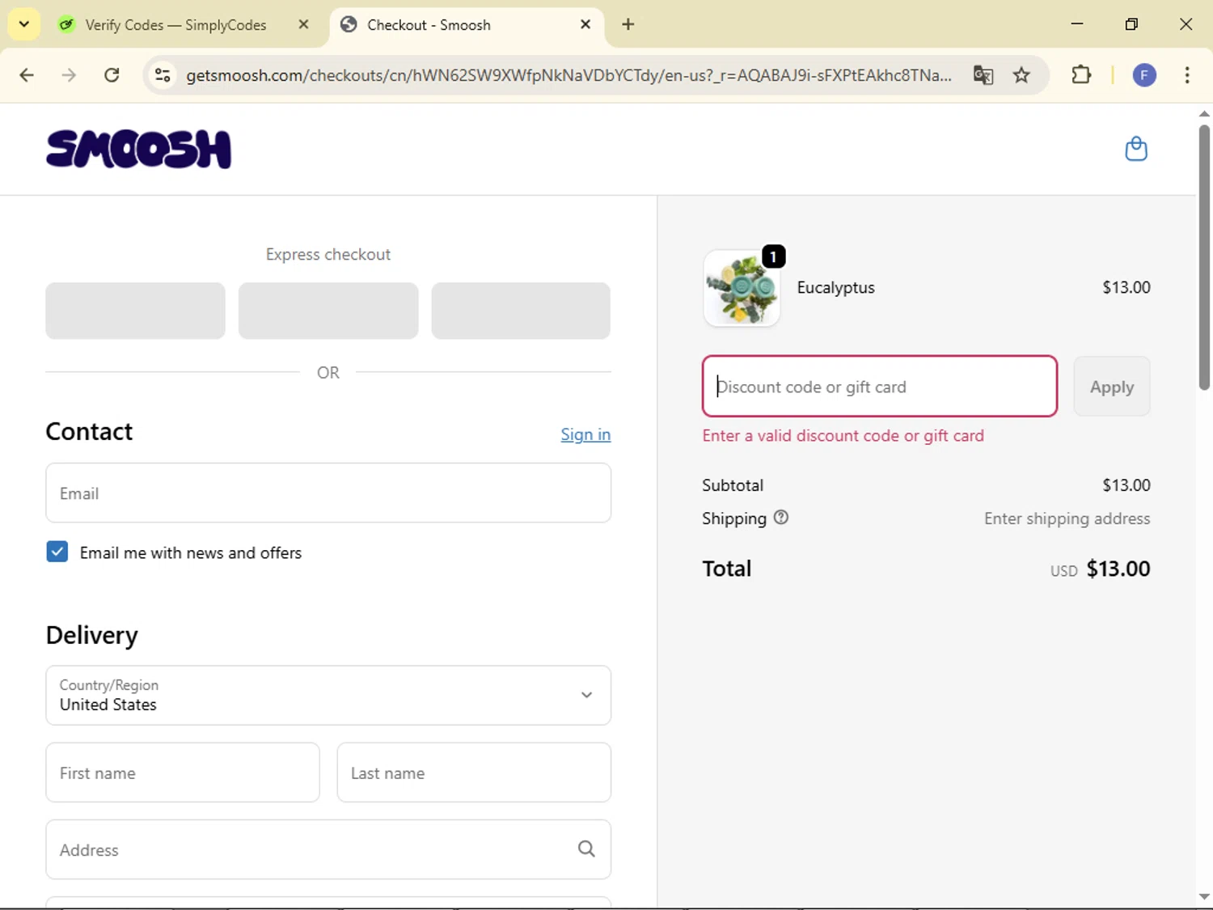Click the Delivery heading
Image resolution: width=1213 pixels, height=910 pixels.
click(x=92, y=635)
